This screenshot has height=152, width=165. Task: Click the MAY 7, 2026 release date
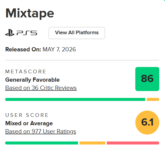(x=59, y=49)
